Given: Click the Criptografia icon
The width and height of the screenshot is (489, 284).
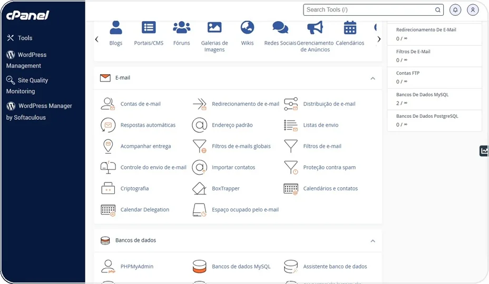Looking at the screenshot, I should point(108,188).
